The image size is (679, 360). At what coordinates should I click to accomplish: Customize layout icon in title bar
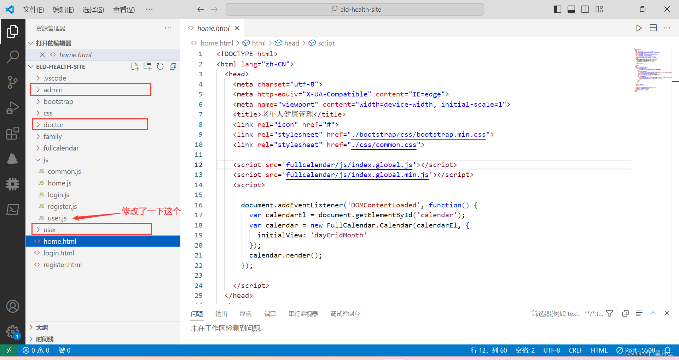pos(599,9)
